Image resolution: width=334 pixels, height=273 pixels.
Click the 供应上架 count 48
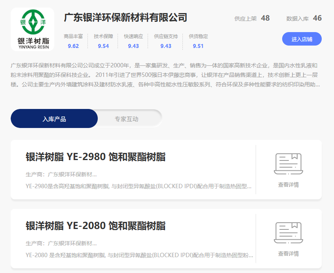click(x=265, y=18)
